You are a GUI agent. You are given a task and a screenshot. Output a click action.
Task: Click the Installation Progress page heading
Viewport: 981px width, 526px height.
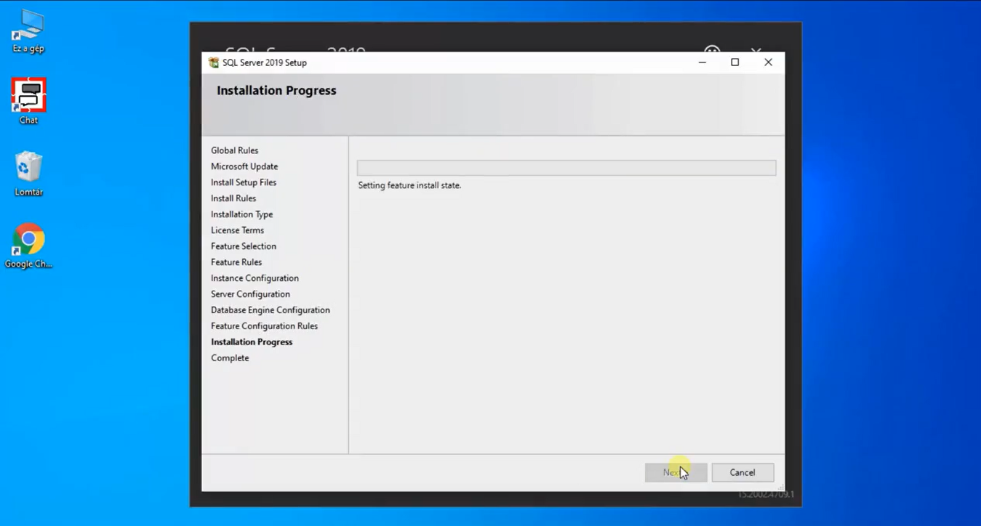point(276,91)
